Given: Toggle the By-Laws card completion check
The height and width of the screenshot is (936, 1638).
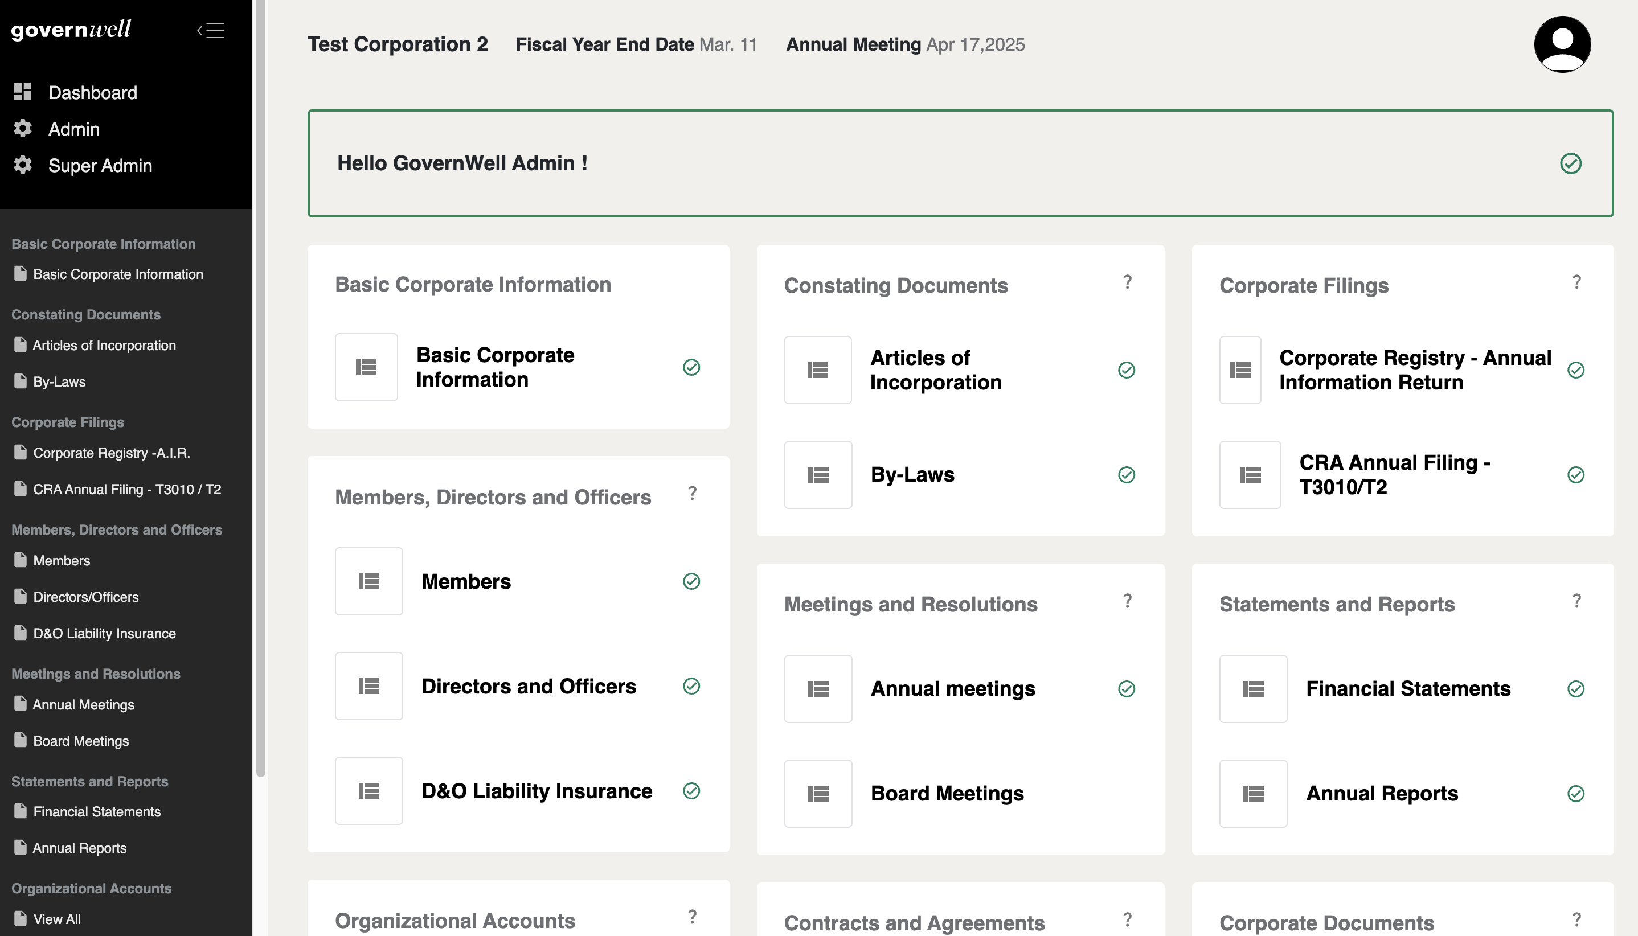Looking at the screenshot, I should [x=1126, y=474].
